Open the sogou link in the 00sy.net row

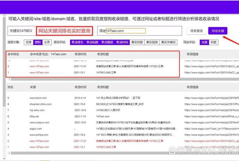pyautogui.click(x=212, y=116)
